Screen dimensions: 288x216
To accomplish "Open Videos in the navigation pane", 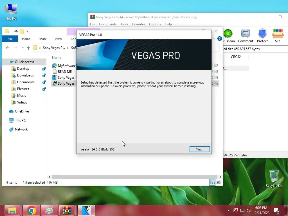I will [x=22, y=102].
